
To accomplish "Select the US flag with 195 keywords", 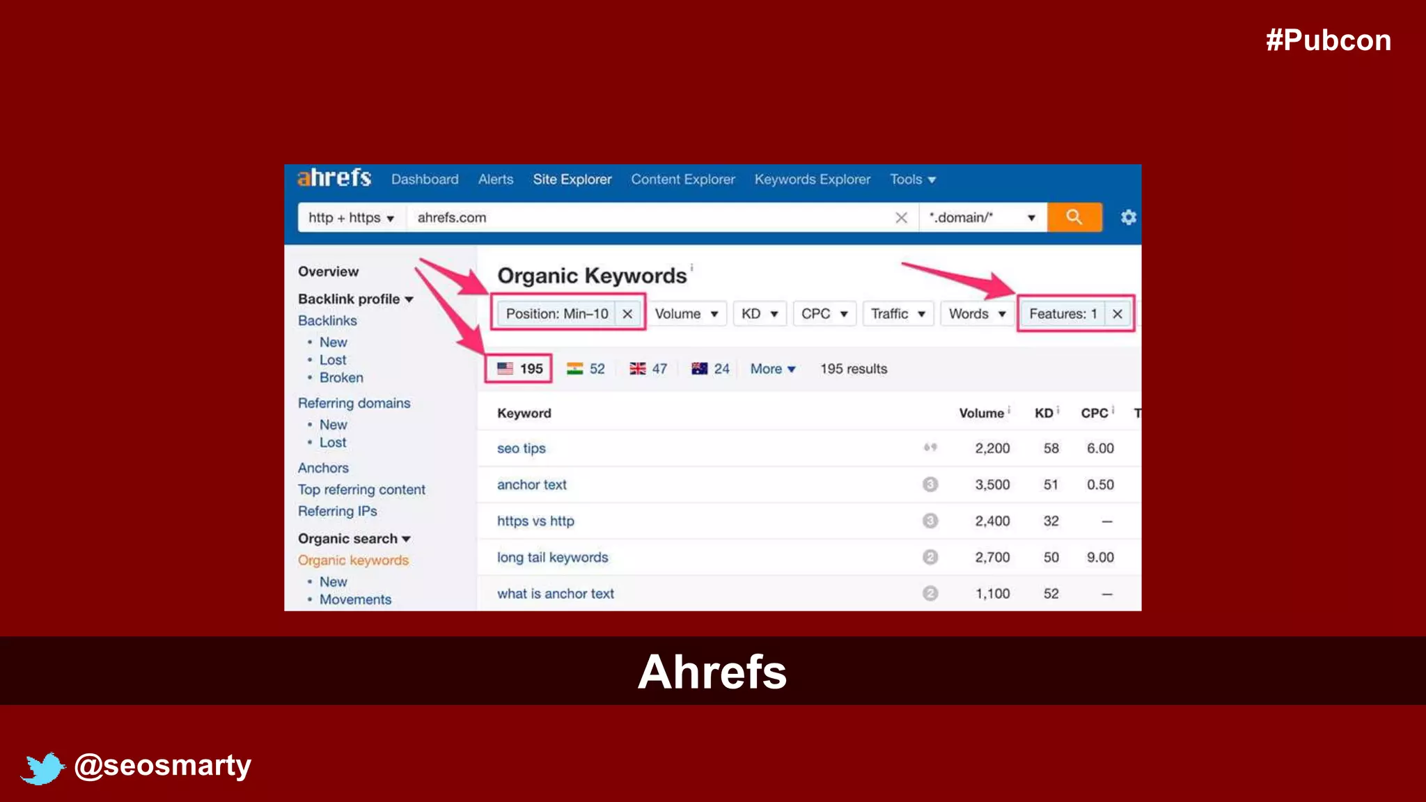I will point(519,369).
